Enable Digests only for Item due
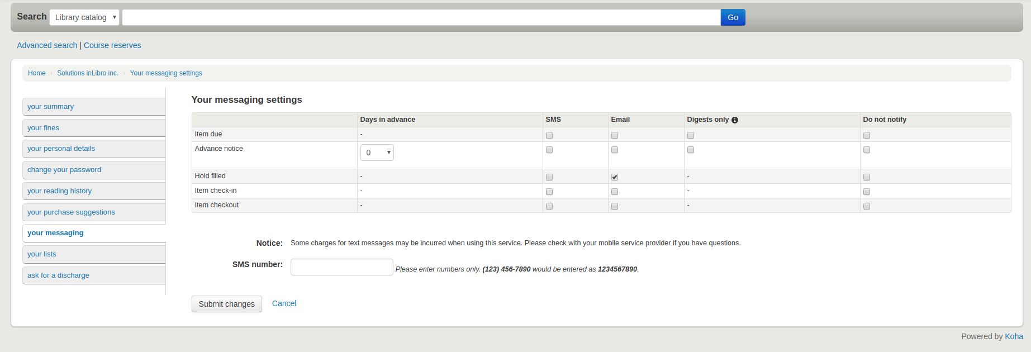 click(x=691, y=135)
